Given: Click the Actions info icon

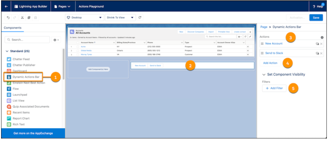Looking at the screenshot, I should click(x=322, y=38).
